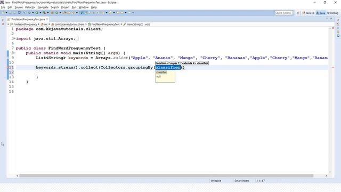The width and height of the screenshot is (341, 192).
Task: Open the Navigate menu
Action: tap(43, 7)
